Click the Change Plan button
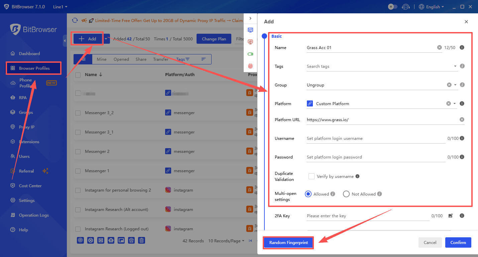This screenshot has height=257, width=478. click(x=214, y=39)
